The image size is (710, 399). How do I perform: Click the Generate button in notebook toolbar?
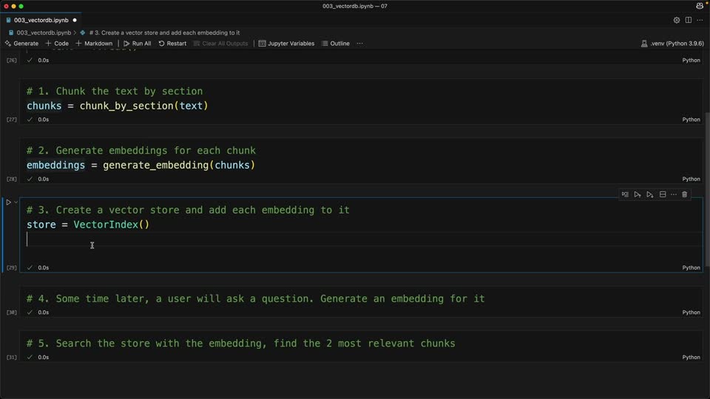(x=21, y=44)
